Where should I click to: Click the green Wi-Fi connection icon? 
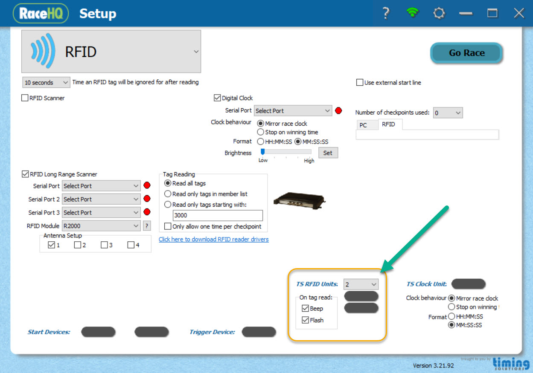(412, 13)
